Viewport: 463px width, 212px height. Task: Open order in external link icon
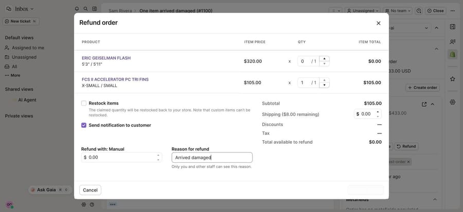pos(424,104)
